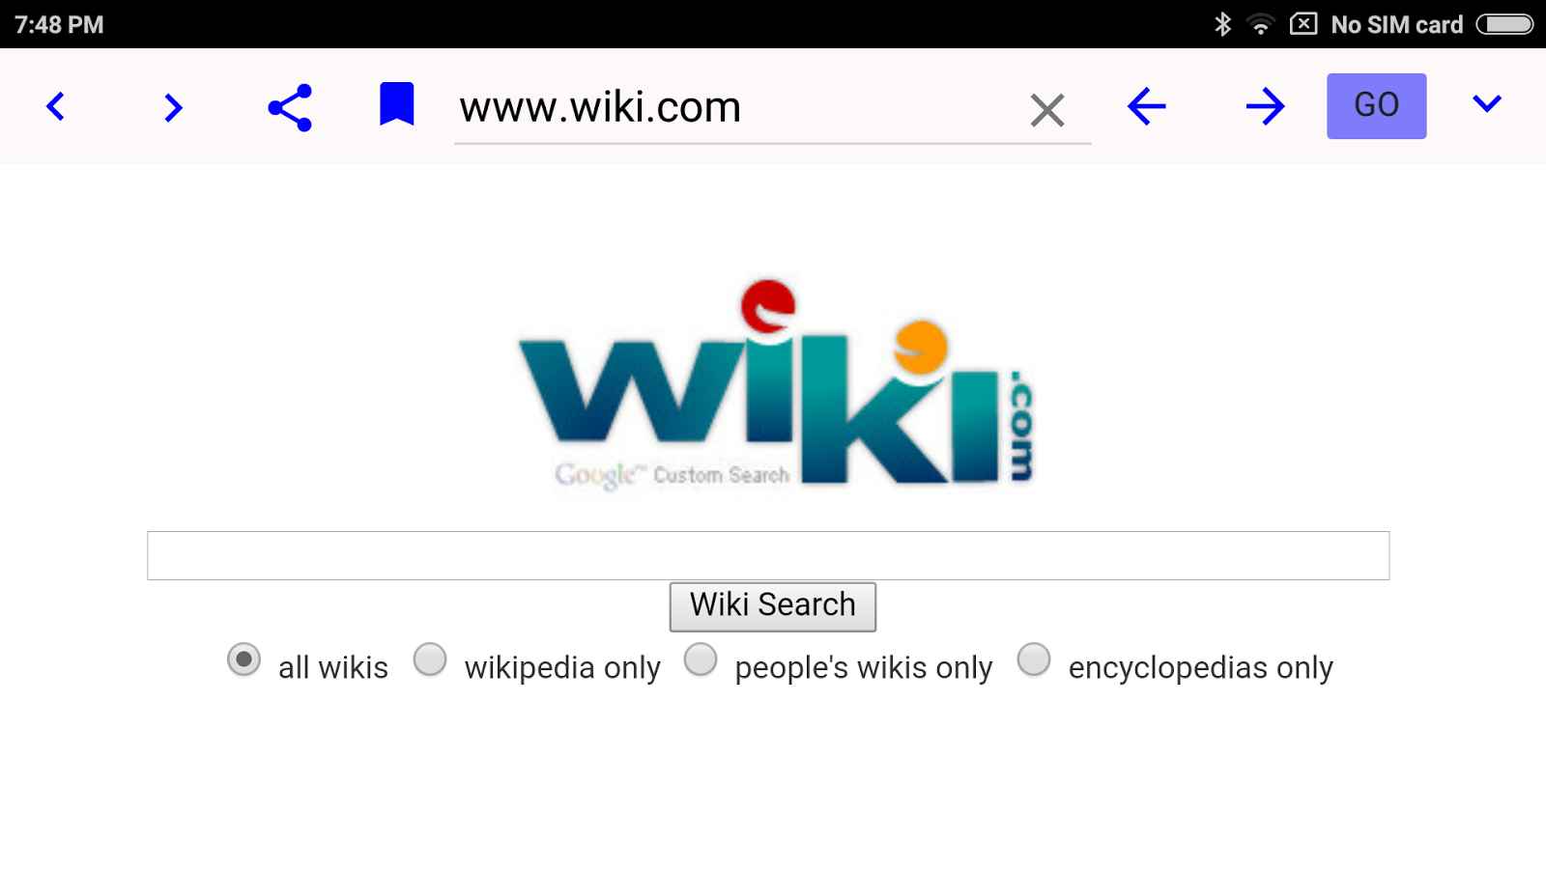
Task: Click the wiki.com logo image
Action: (x=776, y=385)
